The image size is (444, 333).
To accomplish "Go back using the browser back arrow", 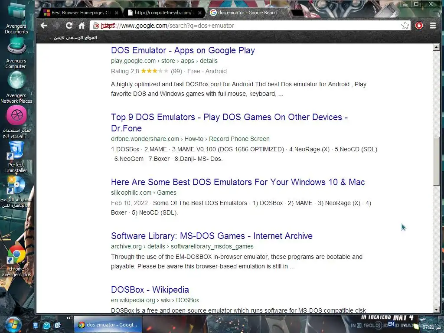I will (x=44, y=26).
